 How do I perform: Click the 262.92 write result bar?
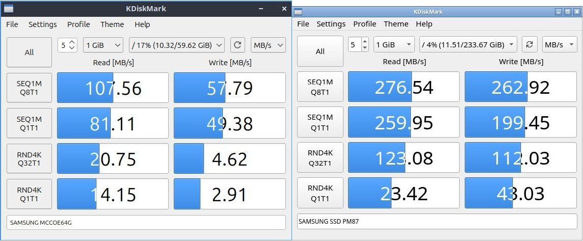pos(521,87)
